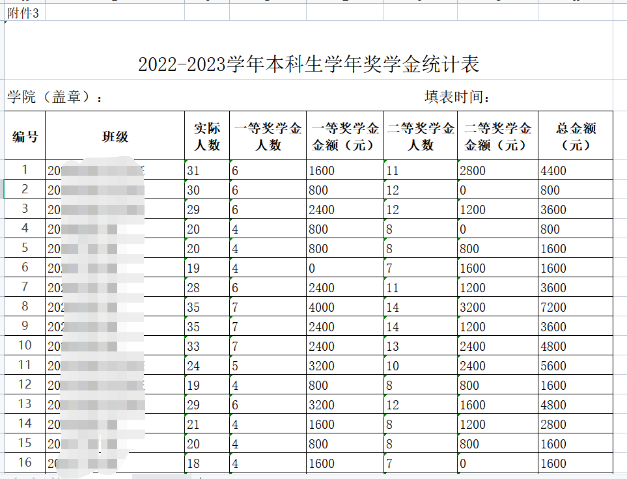The image size is (627, 479).
Task: Select the 总金额（元）header cell
Action: (576, 136)
